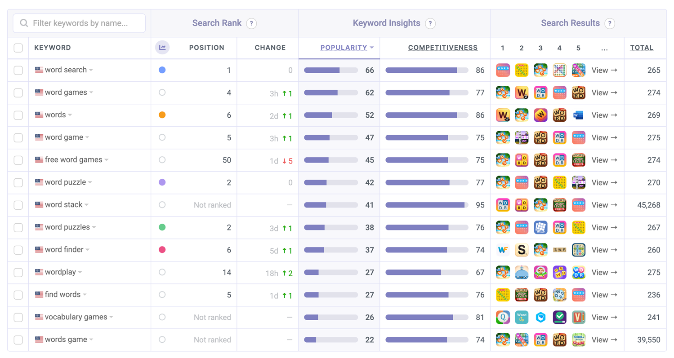The width and height of the screenshot is (674, 358).
Task: Click the Scrabble S app icon in word finder row
Action: point(522,250)
